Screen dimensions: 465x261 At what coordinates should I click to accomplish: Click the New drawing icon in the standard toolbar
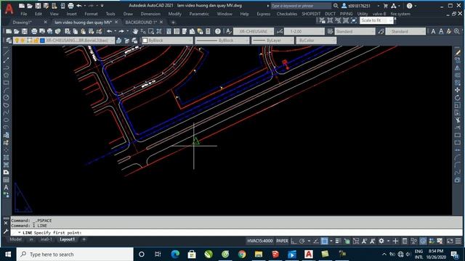(9, 31)
